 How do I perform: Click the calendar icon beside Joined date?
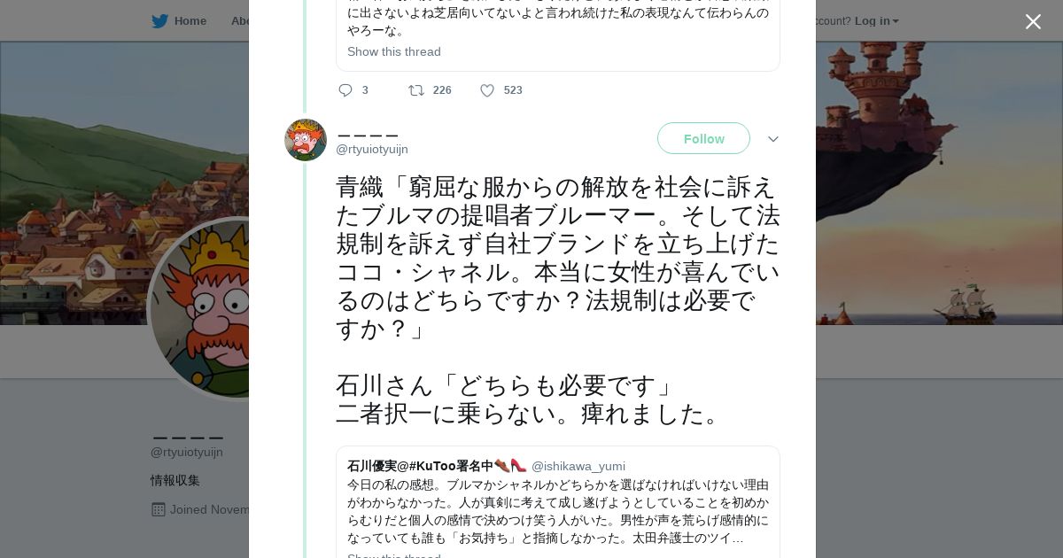point(159,509)
